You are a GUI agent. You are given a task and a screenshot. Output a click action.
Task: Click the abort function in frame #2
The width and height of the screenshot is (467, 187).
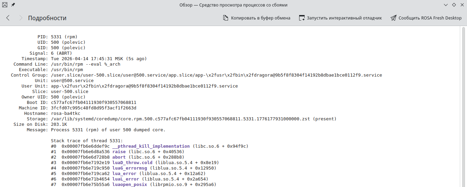pos(119,157)
